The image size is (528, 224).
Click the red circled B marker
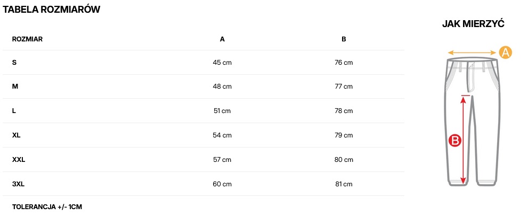(x=454, y=141)
